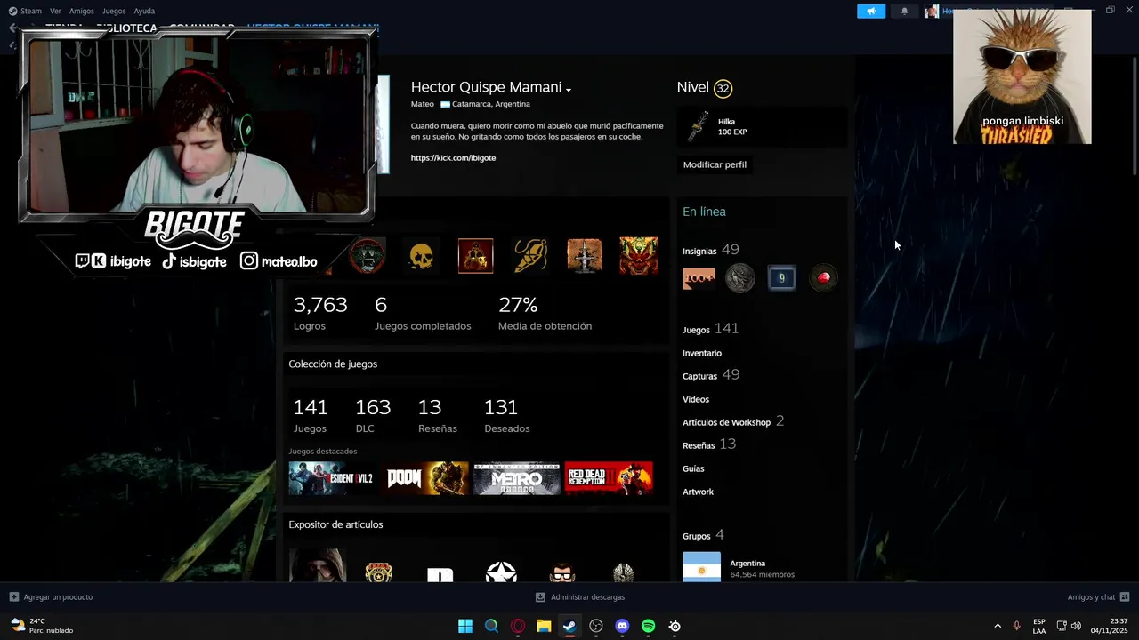Open the Ayuda menu
1139x640 pixels.
(144, 11)
